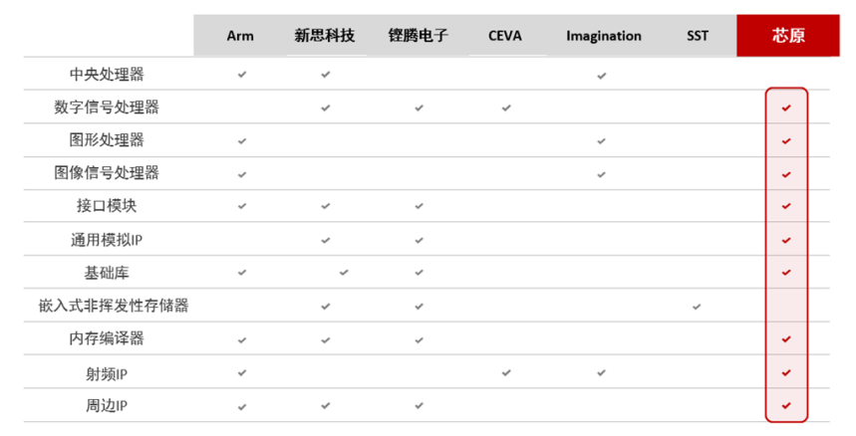Select the Arm column header
Screen dimensions: 856x436
[240, 36]
